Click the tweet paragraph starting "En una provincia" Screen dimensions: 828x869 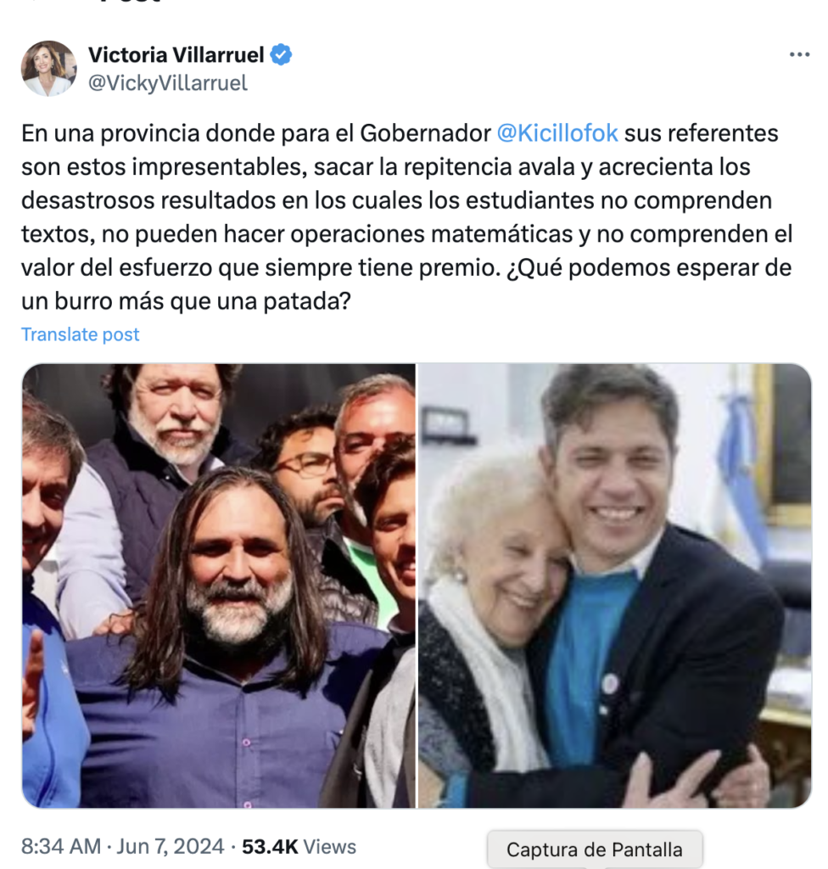tap(407, 217)
